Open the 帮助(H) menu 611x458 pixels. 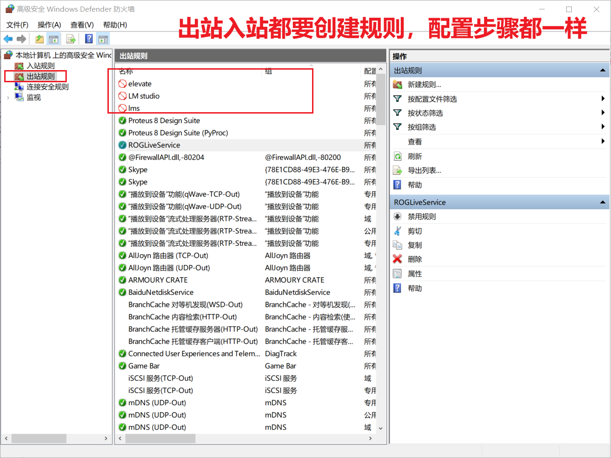pos(115,25)
